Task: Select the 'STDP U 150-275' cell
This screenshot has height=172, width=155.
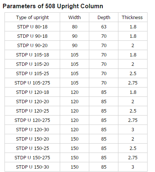Action: (x=32, y=157)
